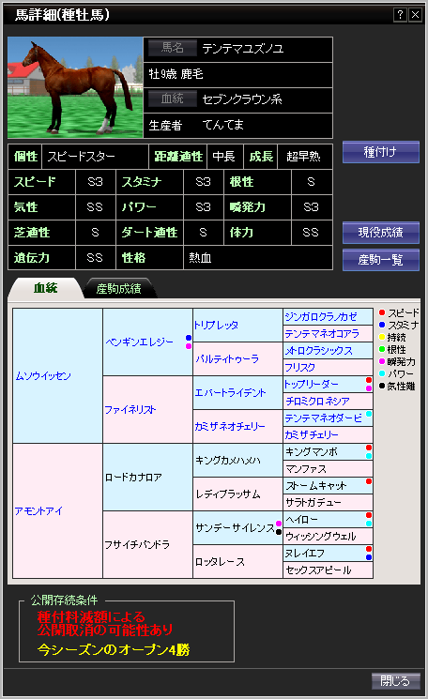Screen dimensions: 428x699
Task: Switch to the 産駒成績 tab
Action: [118, 288]
